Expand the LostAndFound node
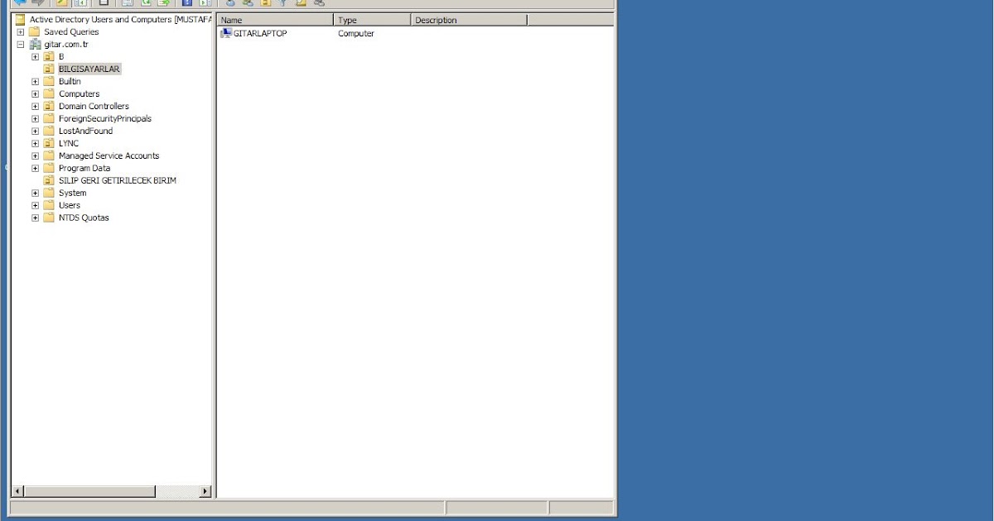This screenshot has height=521, width=994. (35, 131)
